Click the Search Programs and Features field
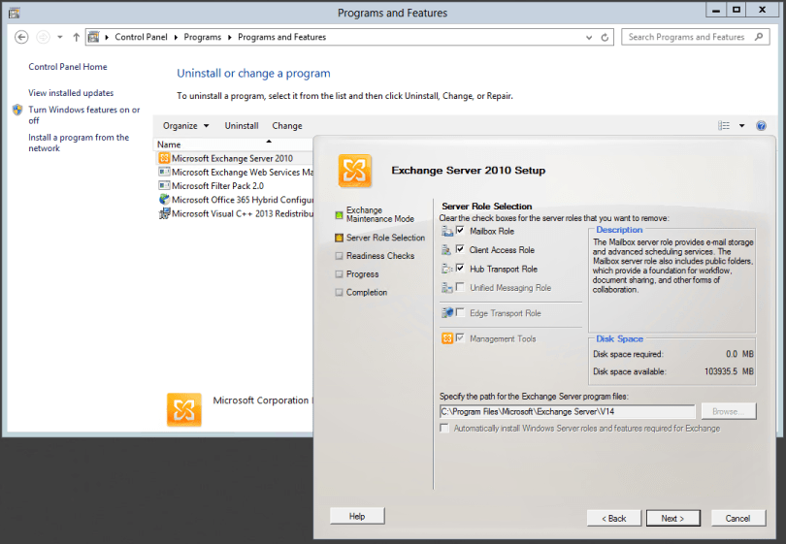The image size is (786, 544). (x=689, y=37)
